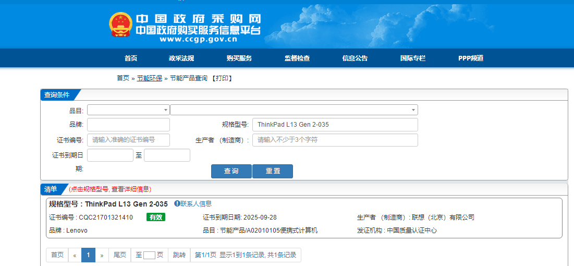Focus the 证书编号 certificate number field
This screenshot has width=574, height=266.
(128, 140)
